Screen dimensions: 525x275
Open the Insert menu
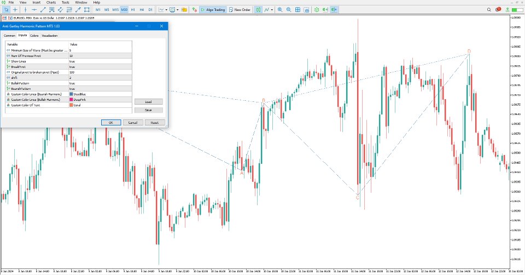[x=37, y=2]
